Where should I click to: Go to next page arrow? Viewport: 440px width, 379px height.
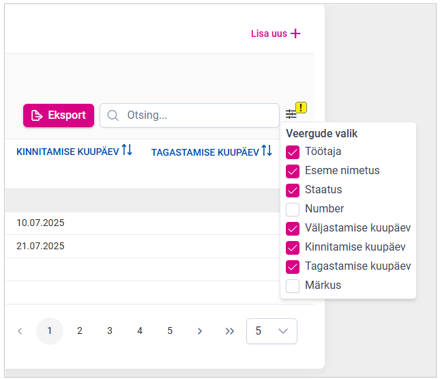(200, 331)
